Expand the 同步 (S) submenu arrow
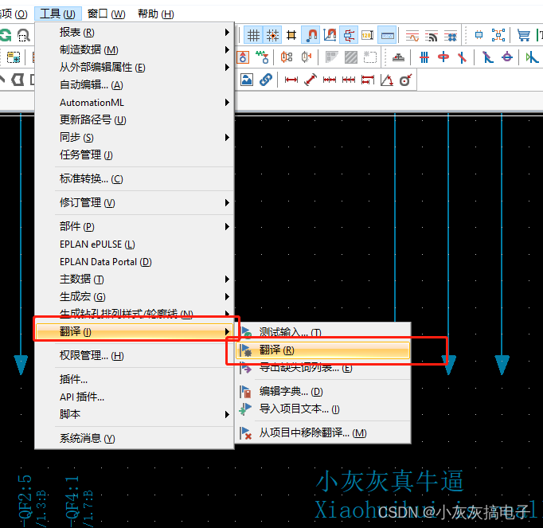This screenshot has height=528, width=543. (227, 137)
